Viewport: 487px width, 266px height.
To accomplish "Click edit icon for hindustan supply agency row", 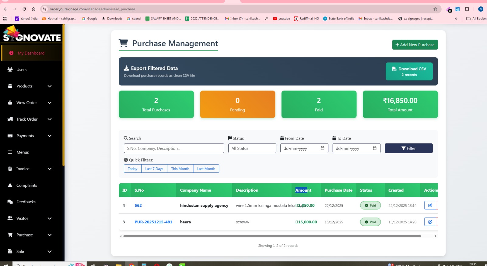I will click(x=430, y=205).
